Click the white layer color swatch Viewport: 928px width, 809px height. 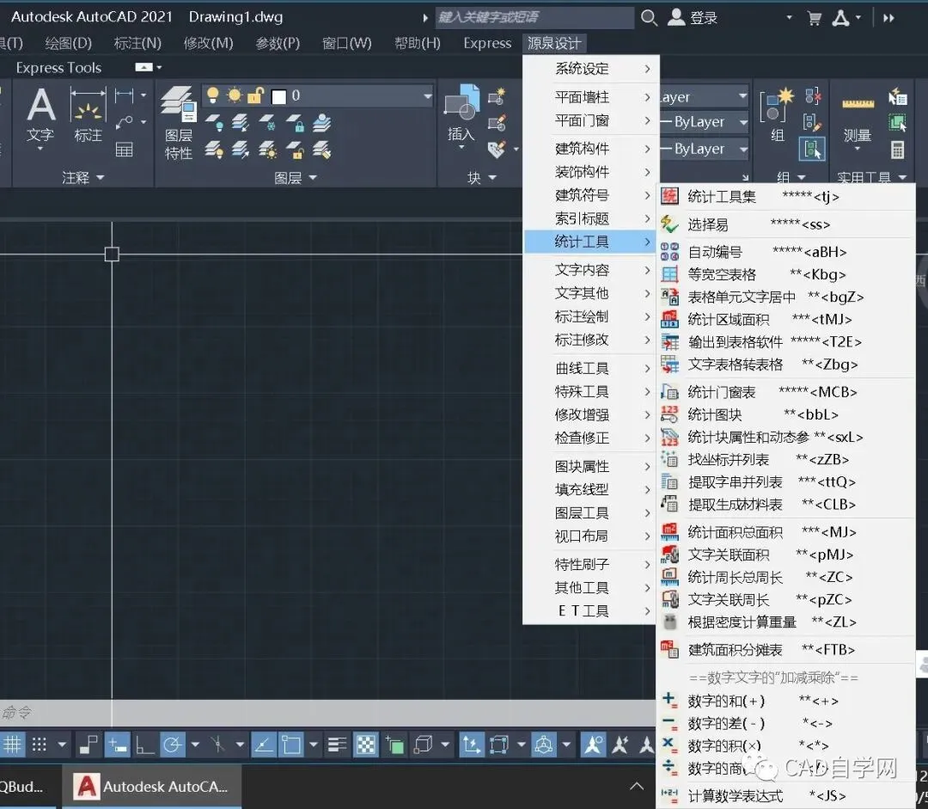click(x=278, y=96)
